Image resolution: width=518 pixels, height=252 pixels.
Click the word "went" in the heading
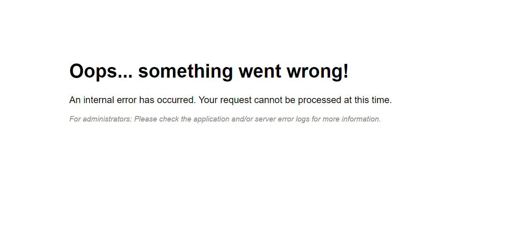pos(260,71)
